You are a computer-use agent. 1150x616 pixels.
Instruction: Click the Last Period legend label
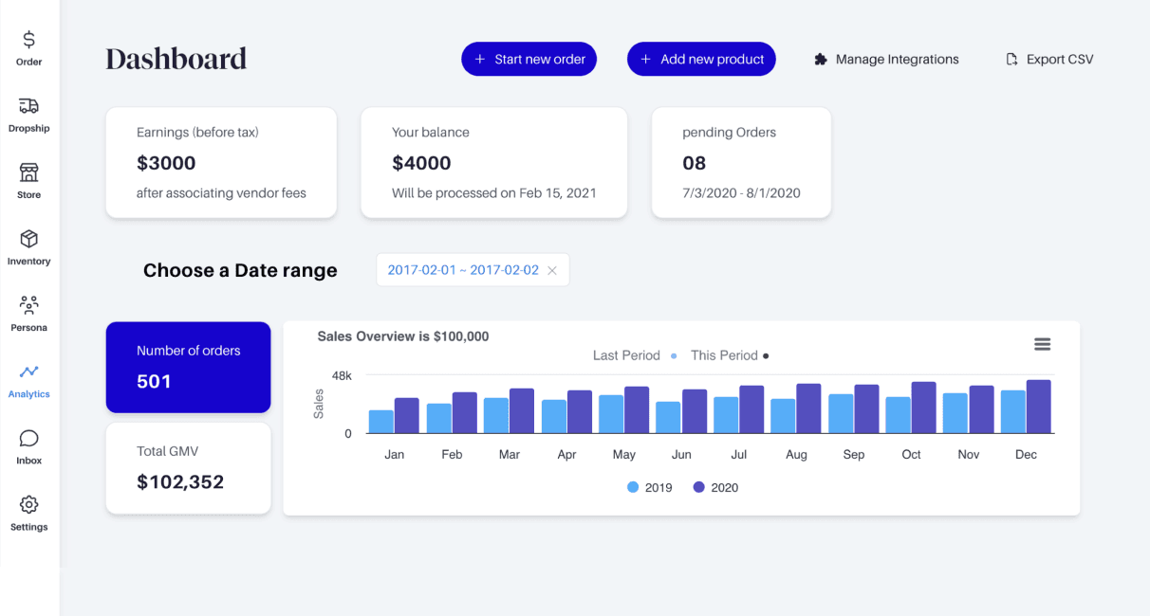point(626,355)
